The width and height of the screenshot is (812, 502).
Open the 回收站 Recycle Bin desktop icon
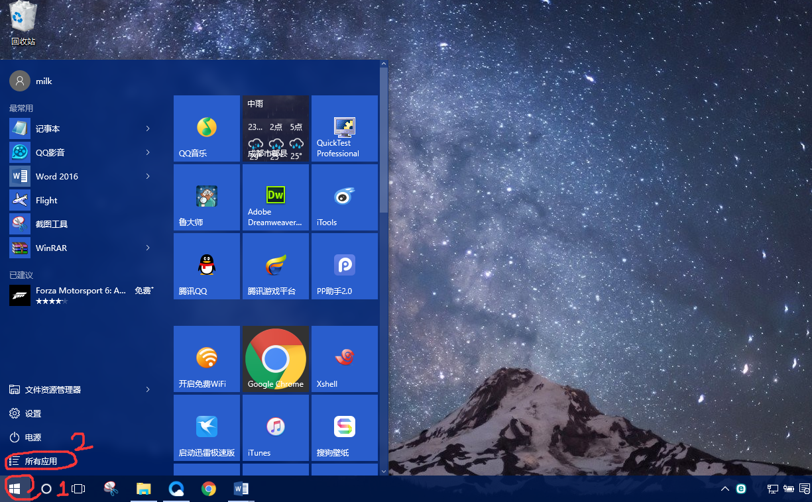tap(23, 24)
